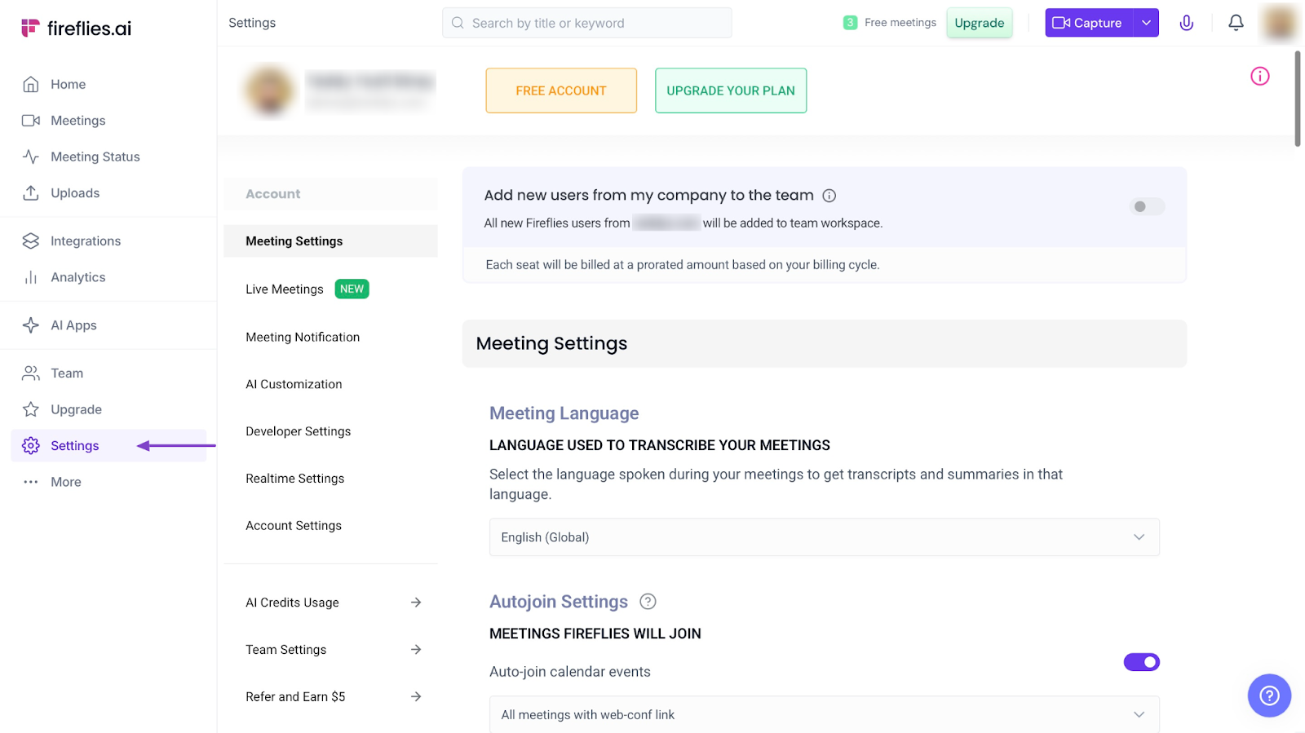Open the English (Global) language dropdown
Viewport: 1305px width, 733px height.
click(824, 537)
